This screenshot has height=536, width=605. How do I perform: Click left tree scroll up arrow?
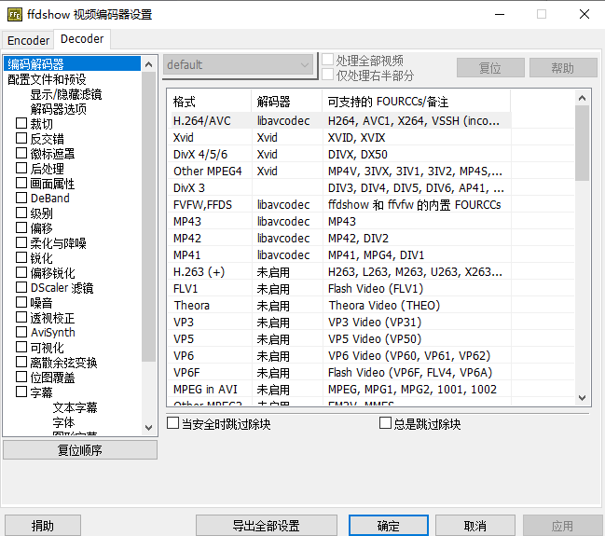pos(148,64)
